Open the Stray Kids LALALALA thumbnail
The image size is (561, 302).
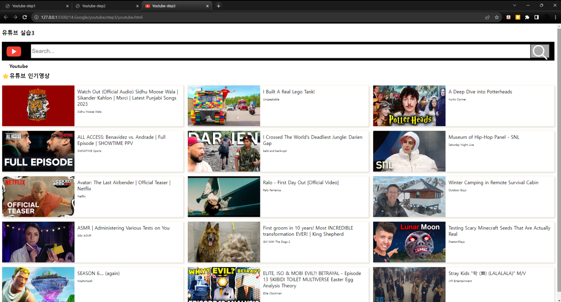coord(409,284)
